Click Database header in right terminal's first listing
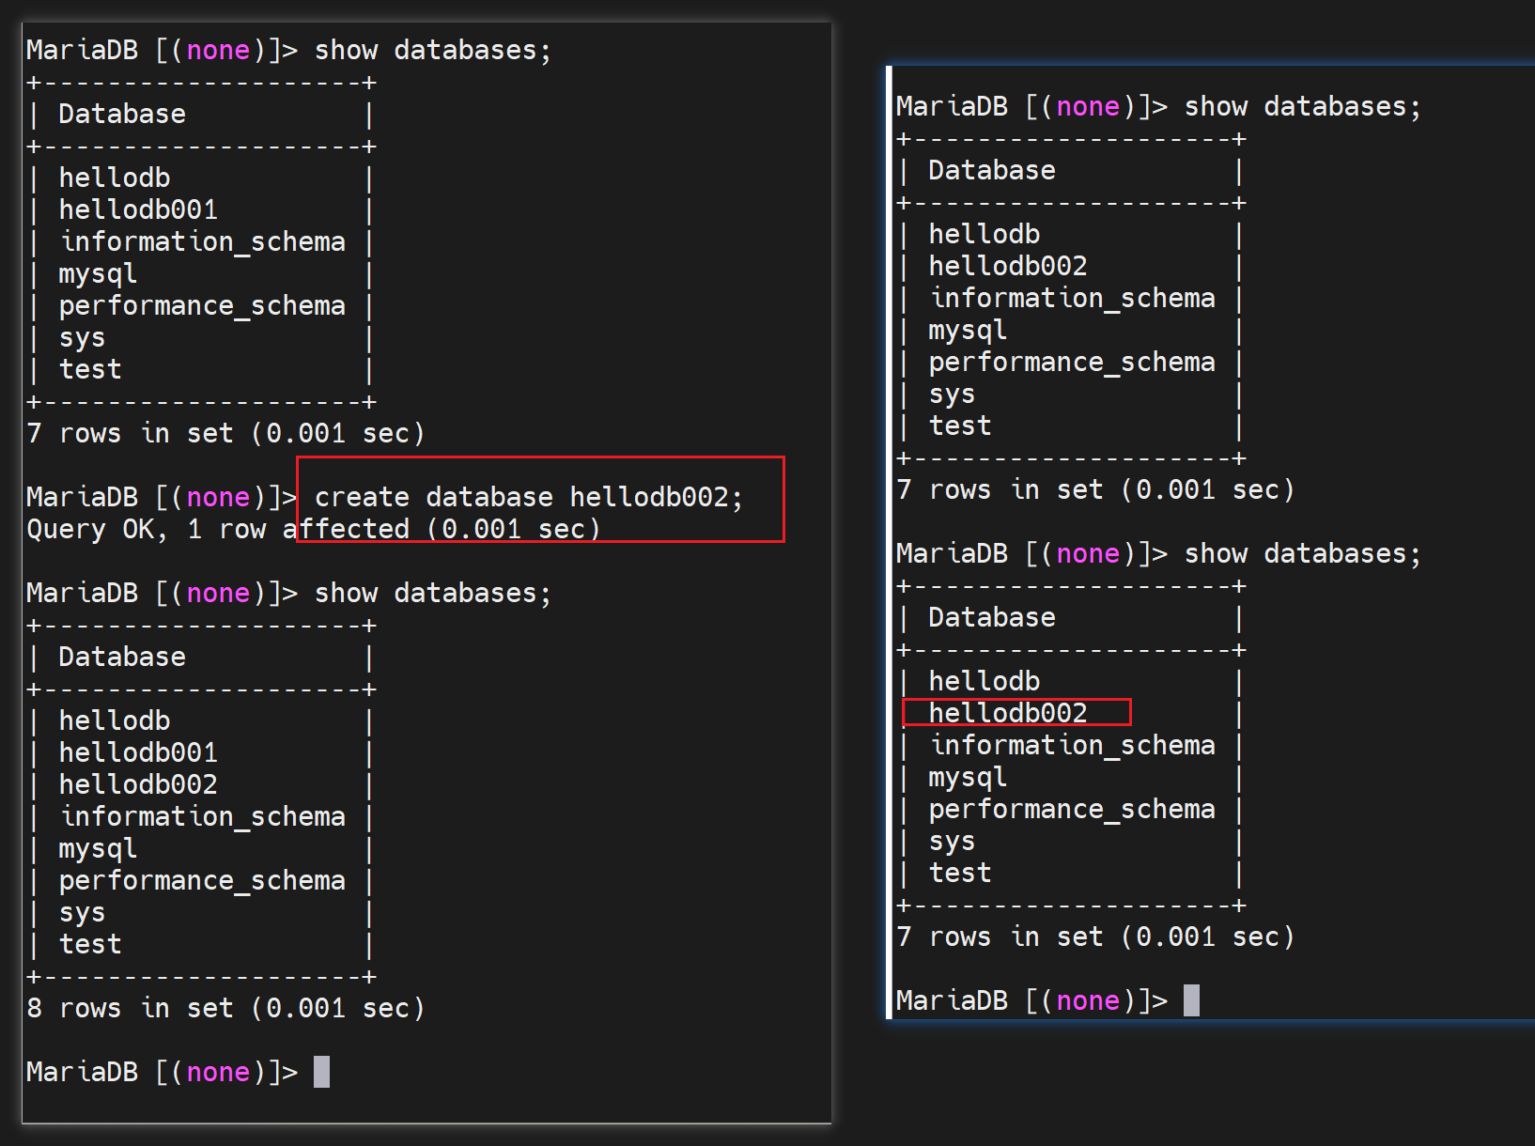 [992, 170]
